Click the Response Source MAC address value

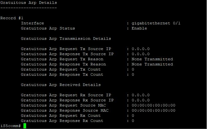click(154, 110)
